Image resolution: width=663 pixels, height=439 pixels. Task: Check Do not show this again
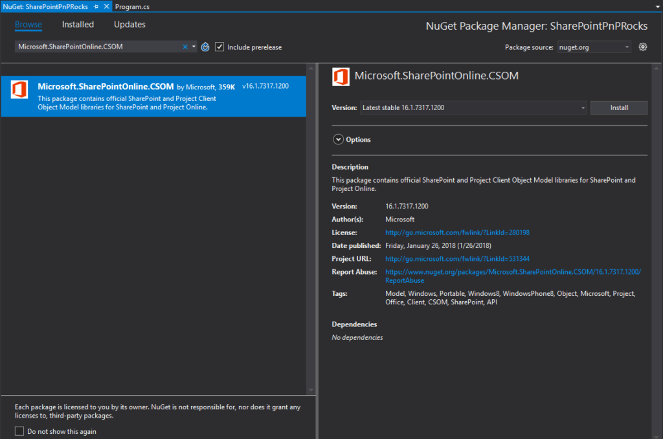19,431
